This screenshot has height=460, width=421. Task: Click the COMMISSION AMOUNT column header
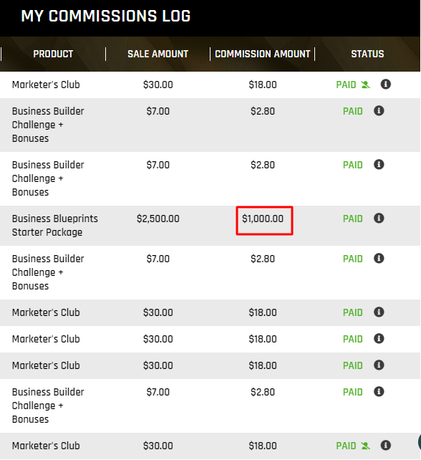coord(262,54)
